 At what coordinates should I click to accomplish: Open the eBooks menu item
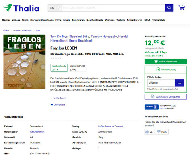point(16,20)
